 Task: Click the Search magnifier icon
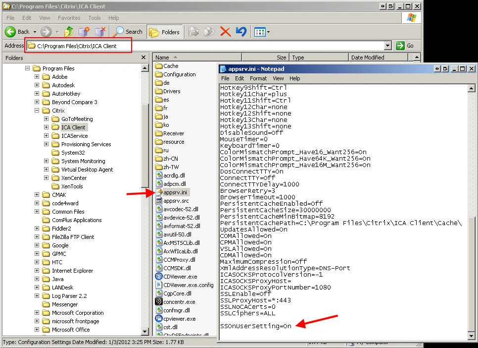click(118, 31)
